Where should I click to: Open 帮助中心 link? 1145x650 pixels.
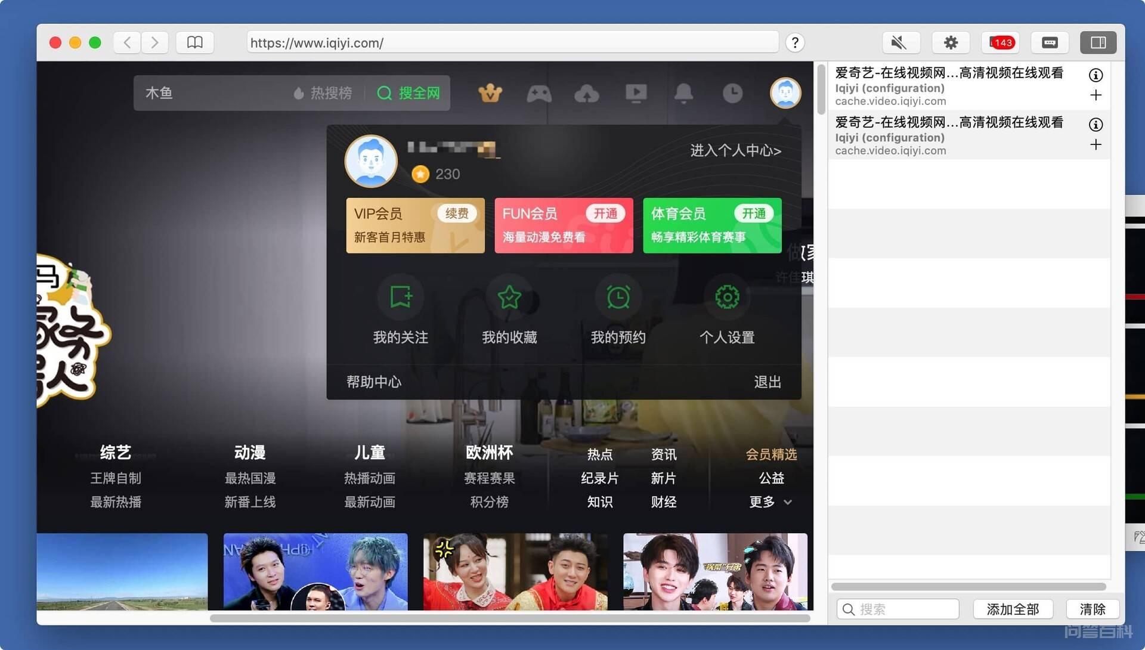(374, 382)
